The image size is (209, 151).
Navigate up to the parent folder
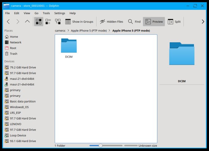[27, 22]
